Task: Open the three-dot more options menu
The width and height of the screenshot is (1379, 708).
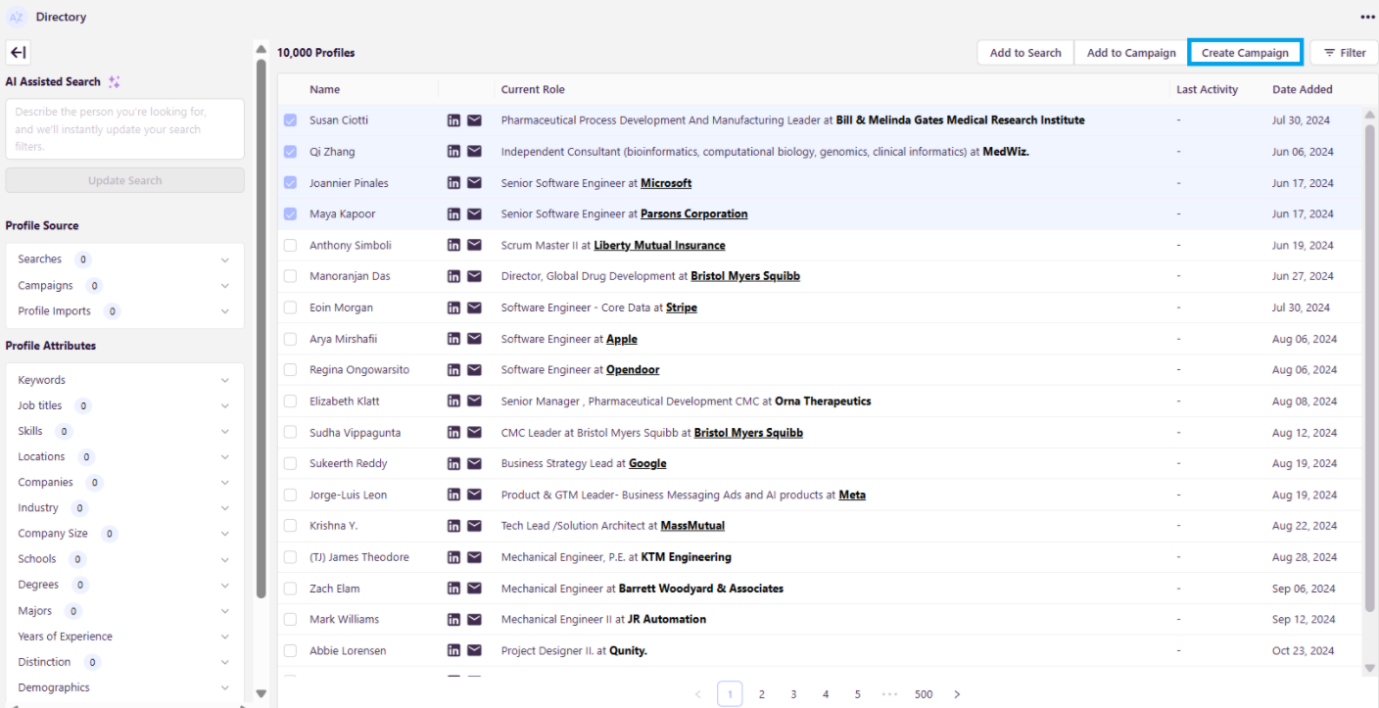Action: 1367,18
